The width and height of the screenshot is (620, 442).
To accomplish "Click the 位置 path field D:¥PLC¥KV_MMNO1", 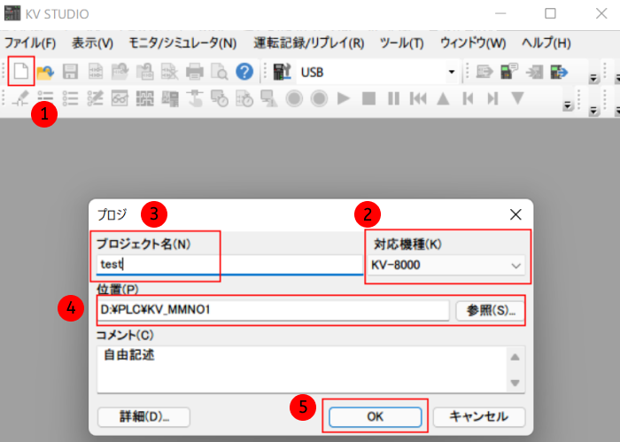I will [x=273, y=310].
